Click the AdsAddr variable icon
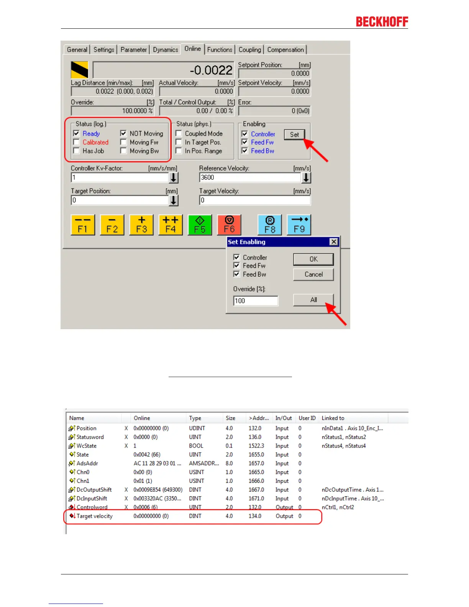This screenshot has width=469, height=607. click(72, 463)
